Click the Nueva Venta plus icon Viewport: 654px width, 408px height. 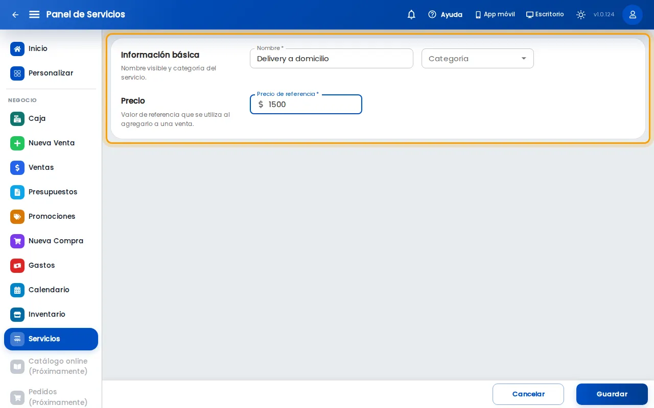tap(17, 143)
